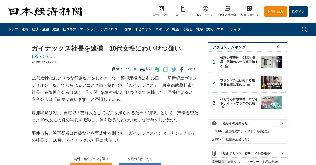Open the マーケット section

coord(88,29)
